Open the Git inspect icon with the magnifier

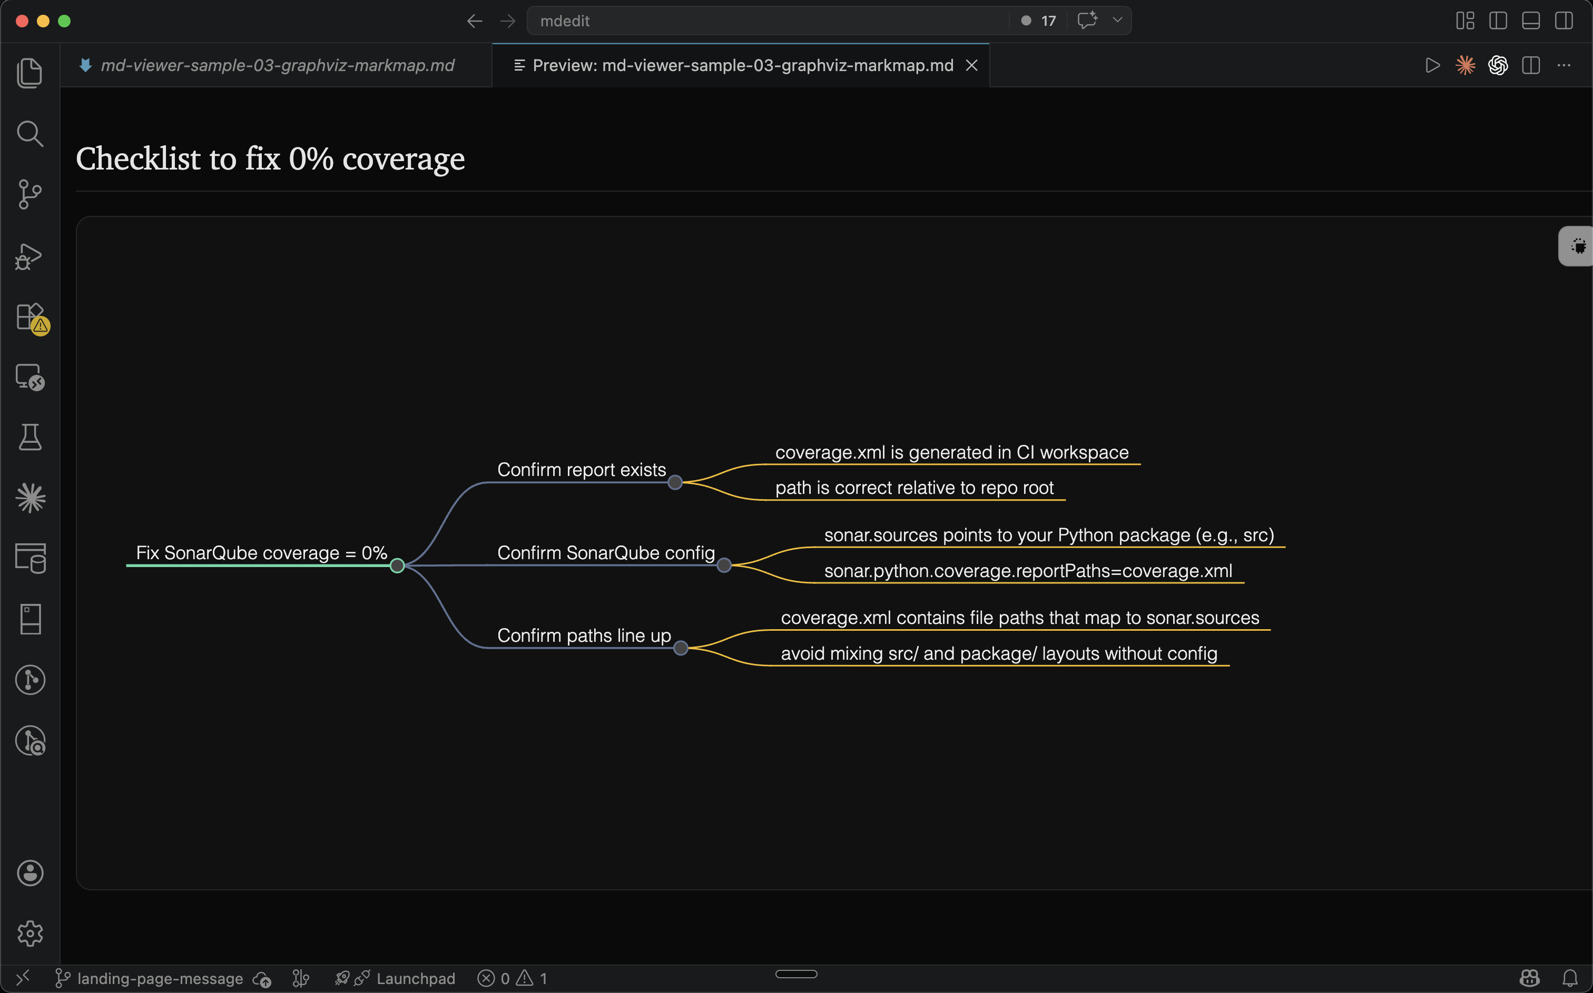coord(30,741)
